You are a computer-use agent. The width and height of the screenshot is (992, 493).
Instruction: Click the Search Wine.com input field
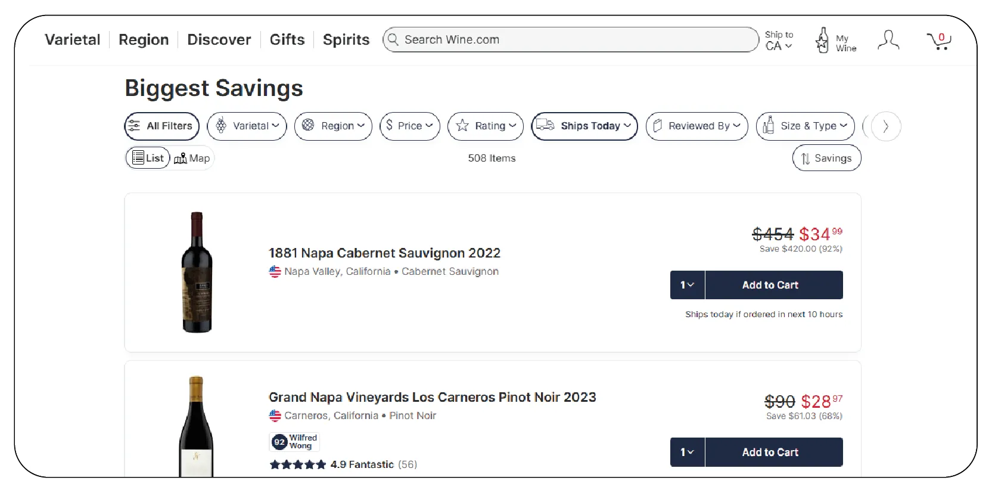[x=572, y=39]
